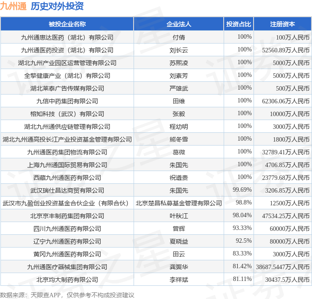The height and width of the screenshot is (299, 312).
Task: Click registered capital 30437.5万人民币
Action: [287, 280]
